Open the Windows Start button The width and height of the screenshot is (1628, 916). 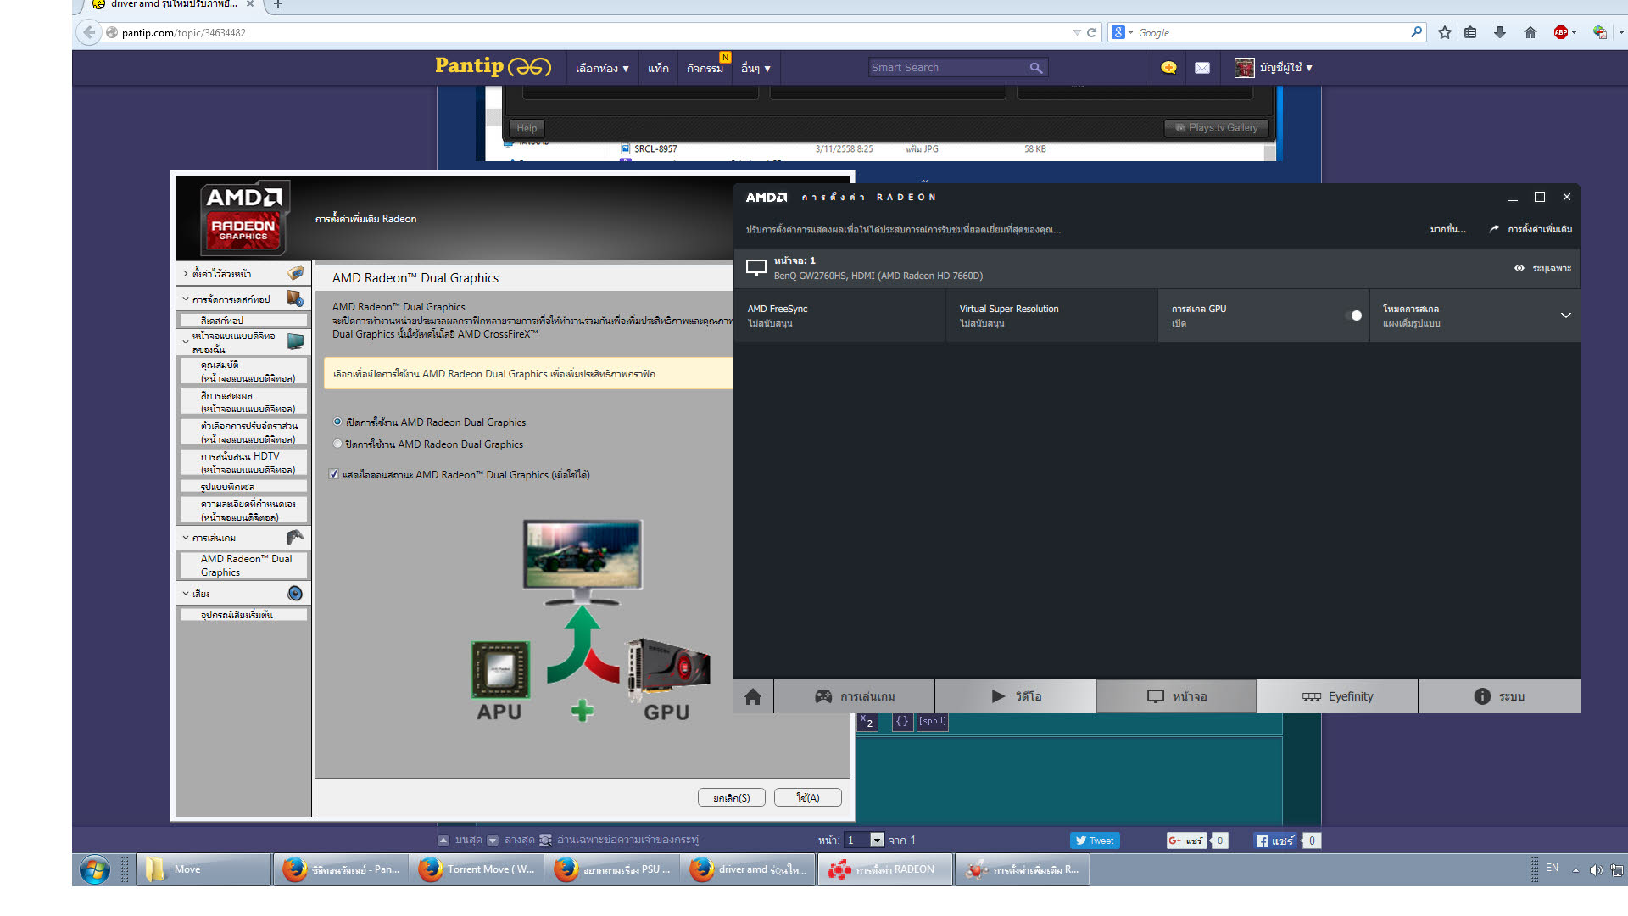pos(94,869)
